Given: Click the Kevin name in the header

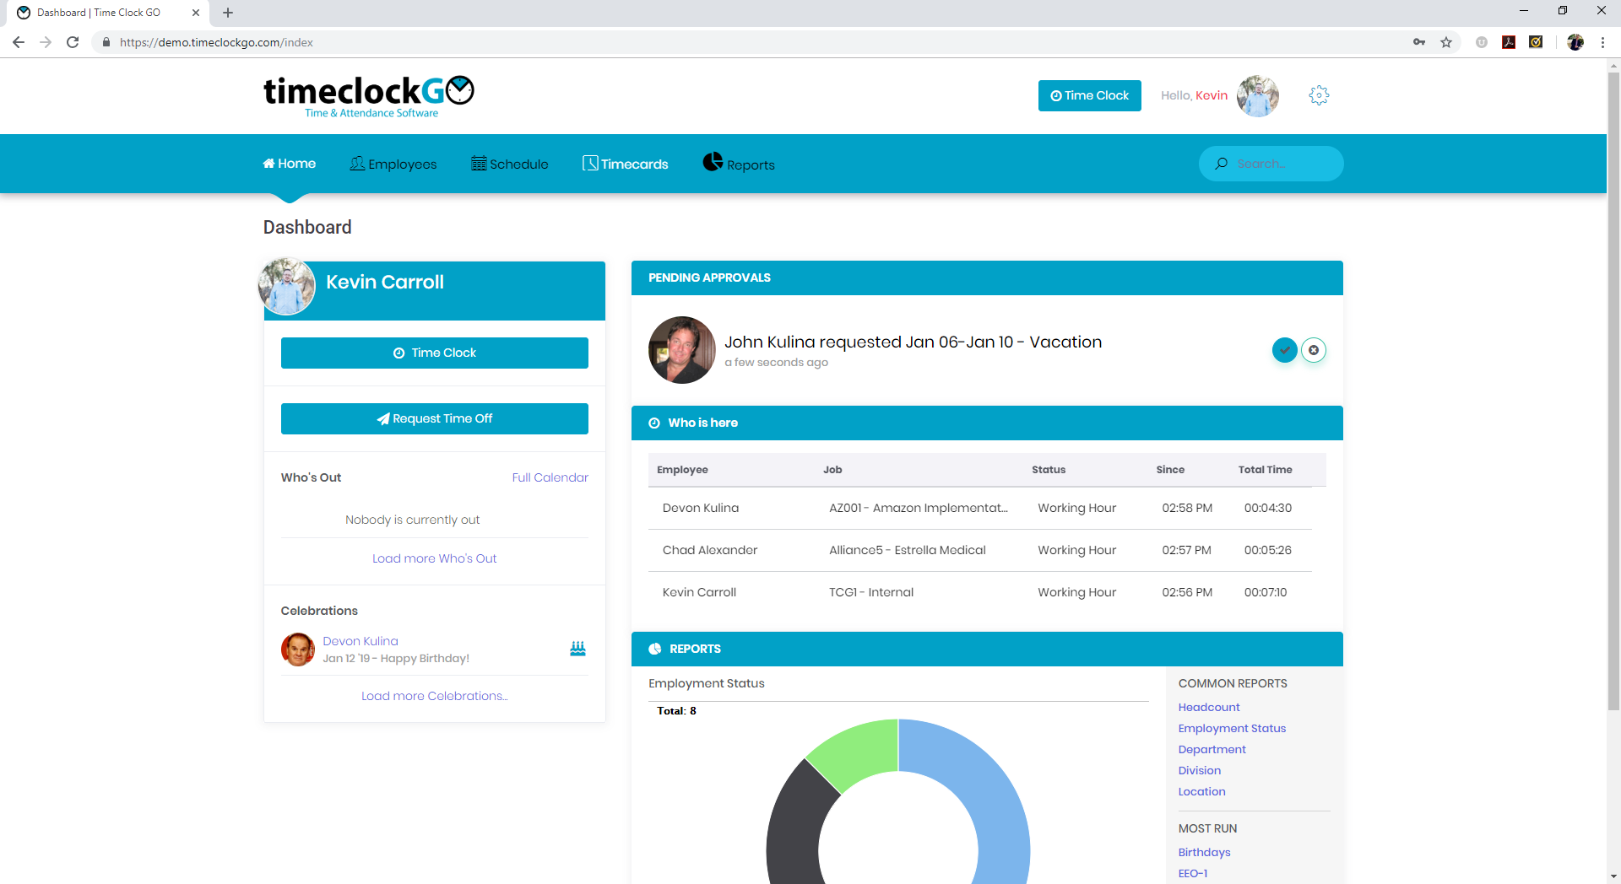Looking at the screenshot, I should point(1212,95).
